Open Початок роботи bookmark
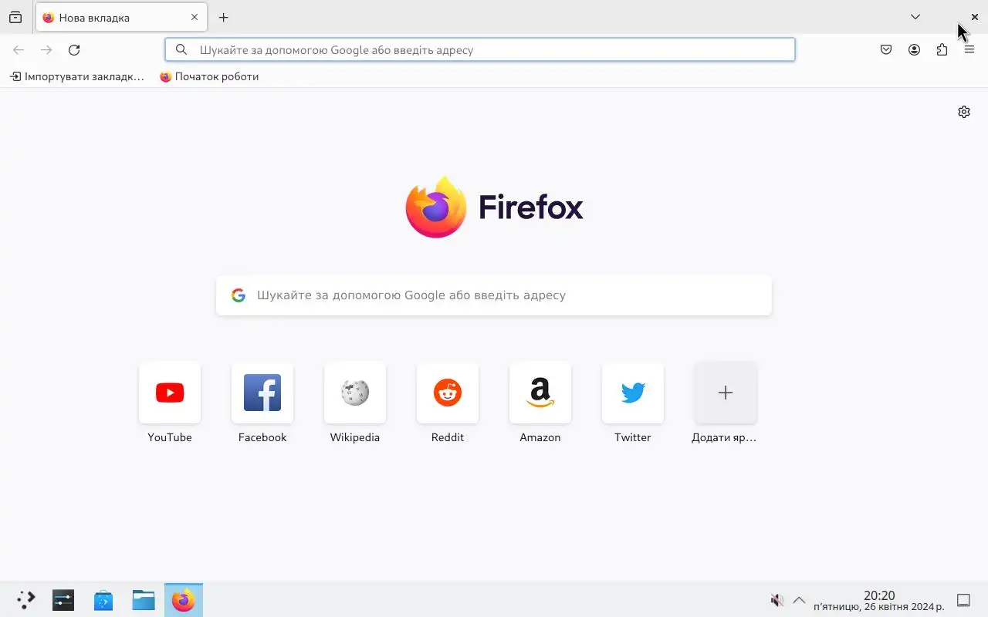Viewport: 988px width, 617px height. click(x=209, y=76)
